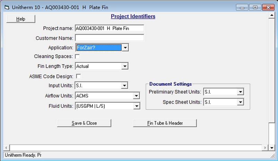Image resolution: width=278 pixels, height=161 pixels.
Task: Click the horizontal scrollbar left arrow
Action: point(6,148)
